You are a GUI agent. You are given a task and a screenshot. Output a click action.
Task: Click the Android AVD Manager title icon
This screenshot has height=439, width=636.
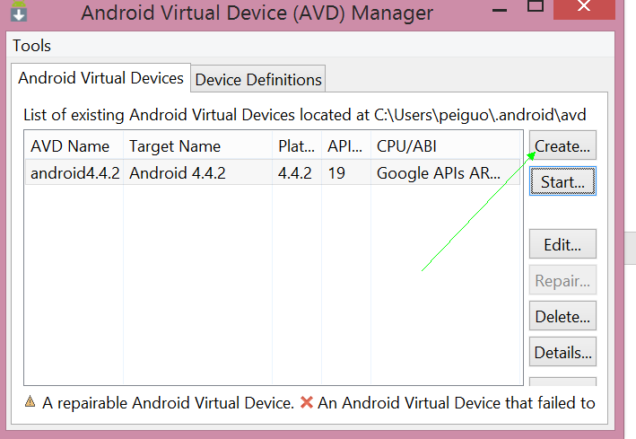19,11
